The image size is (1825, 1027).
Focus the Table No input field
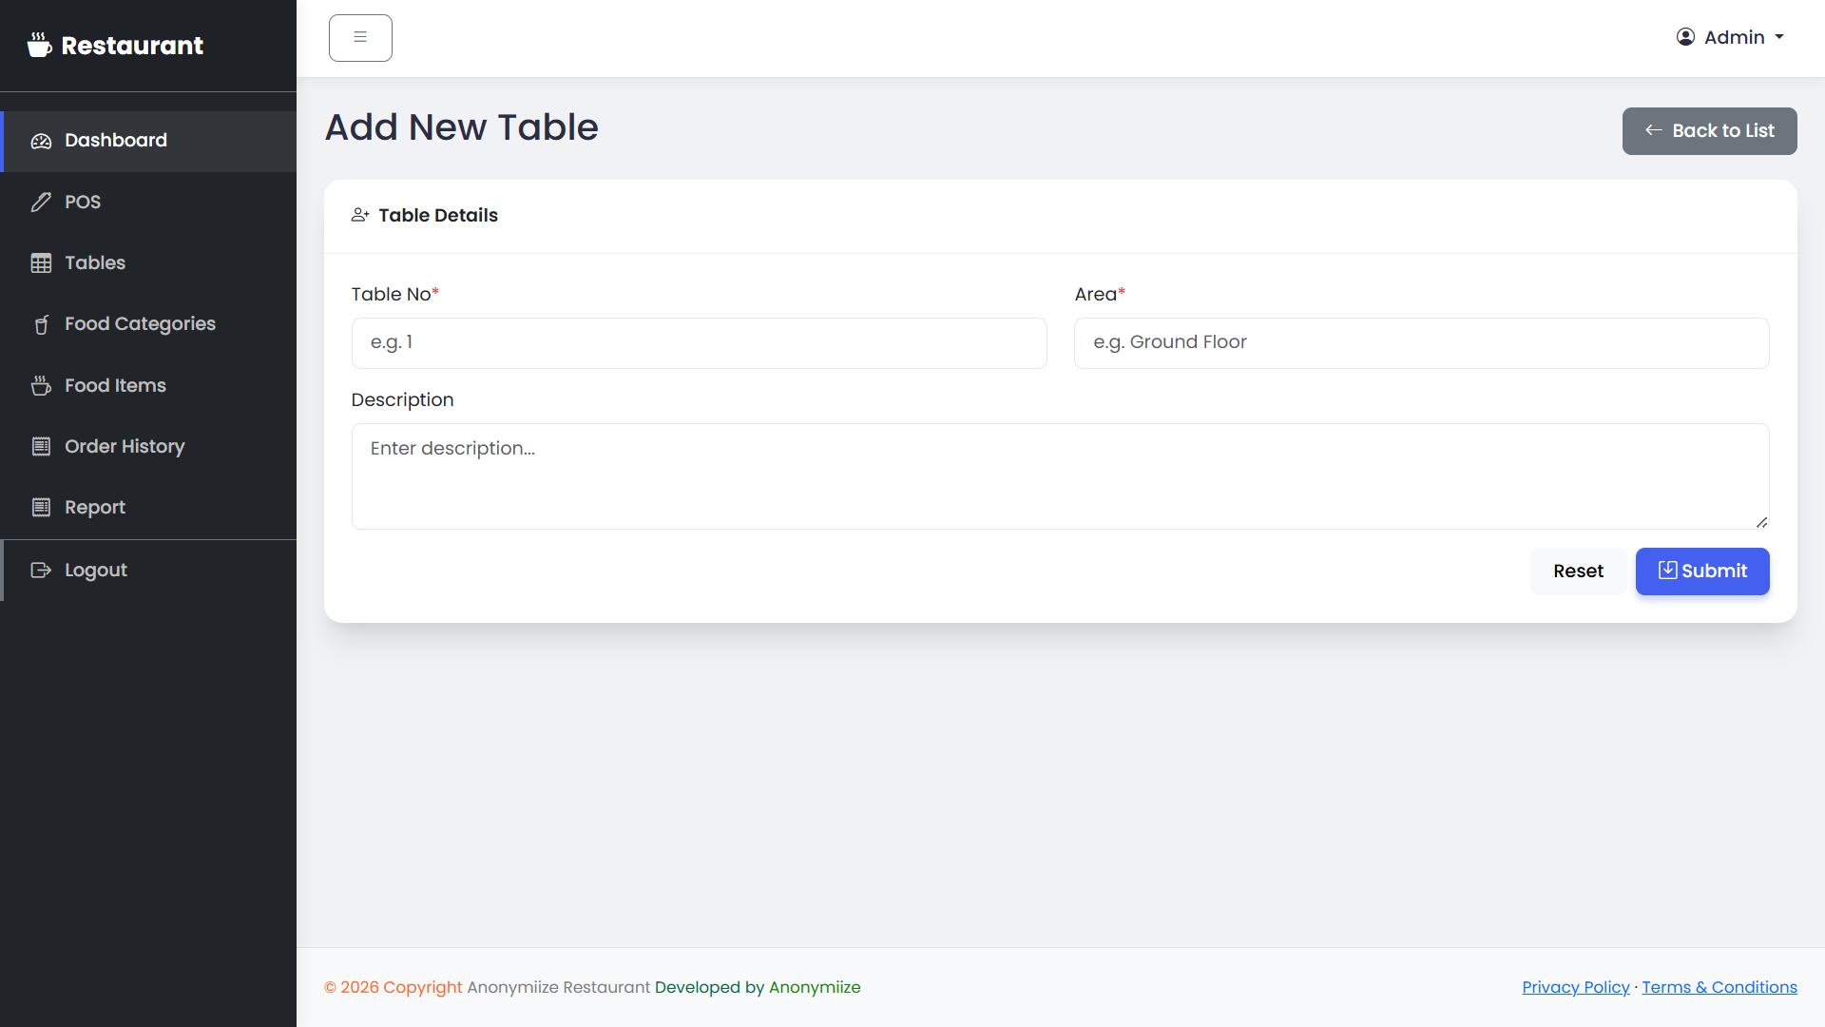point(699,343)
